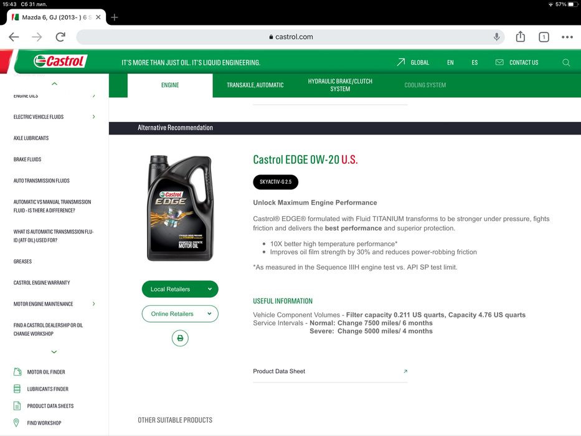This screenshot has width=581, height=436.
Task: Open Axle Lubricants page
Action: 31,138
